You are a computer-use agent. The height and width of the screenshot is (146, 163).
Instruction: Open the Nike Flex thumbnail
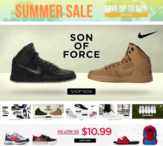tap(81, 111)
